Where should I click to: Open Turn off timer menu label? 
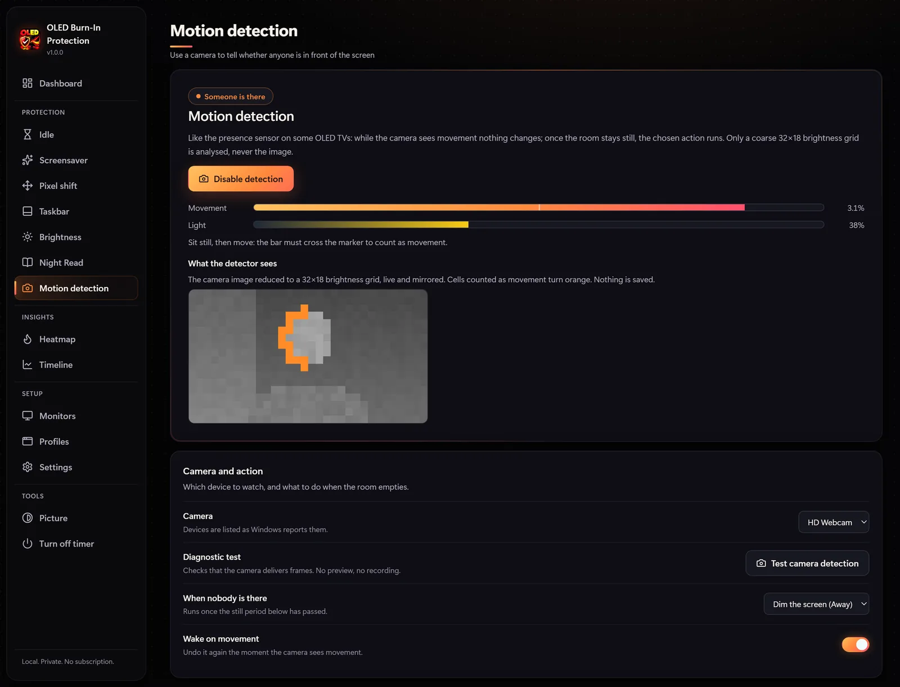click(66, 544)
